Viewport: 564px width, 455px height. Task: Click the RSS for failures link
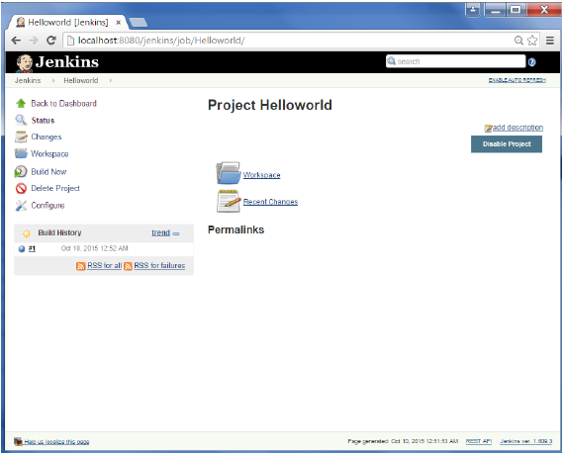159,266
